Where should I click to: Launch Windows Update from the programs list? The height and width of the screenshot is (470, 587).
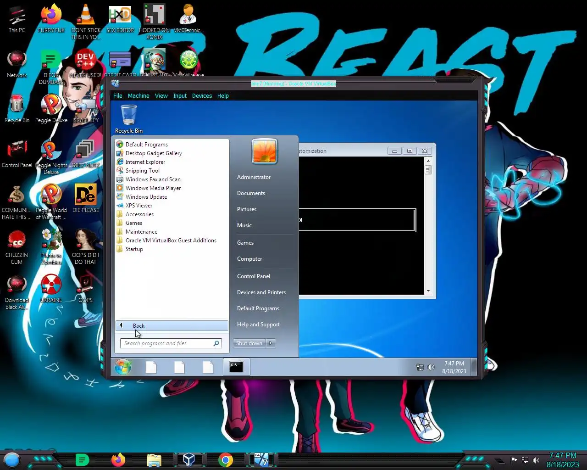tap(172, 197)
